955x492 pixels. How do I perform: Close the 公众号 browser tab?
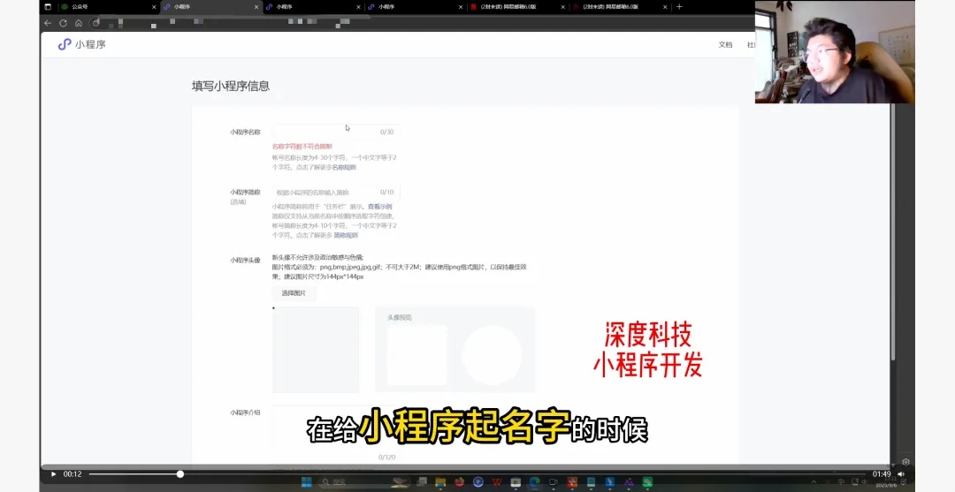pyautogui.click(x=154, y=7)
